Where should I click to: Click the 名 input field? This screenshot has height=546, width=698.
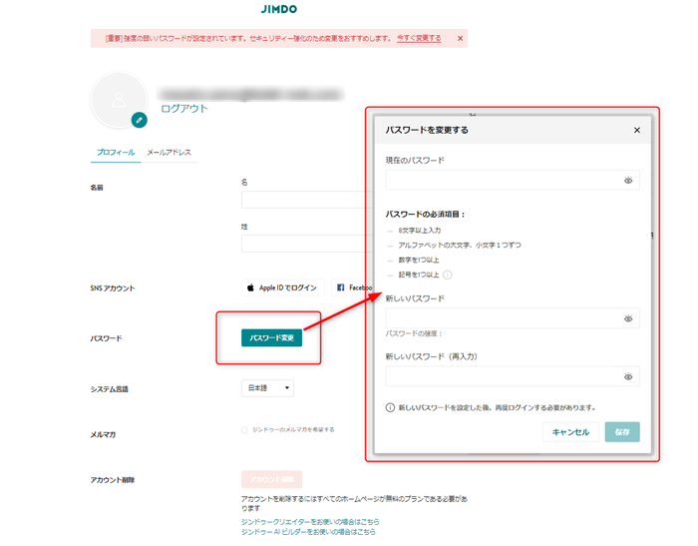[307, 200]
